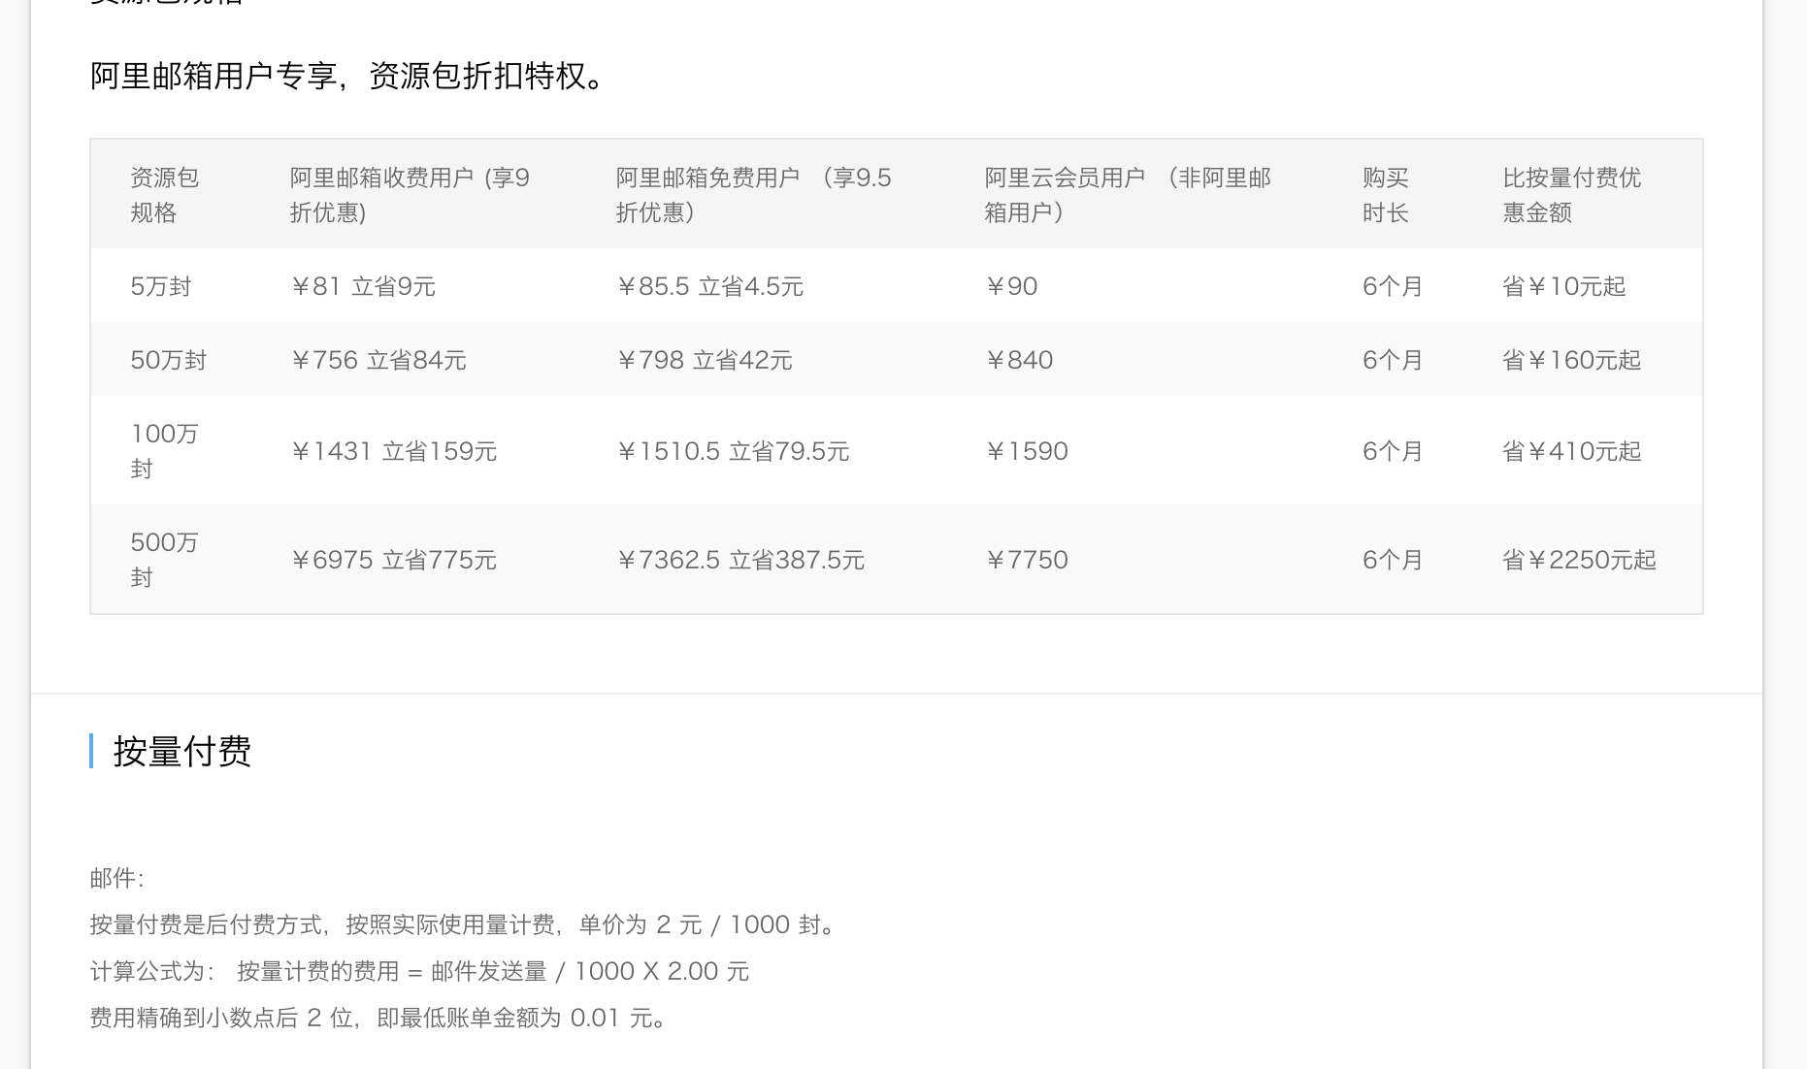Image resolution: width=1807 pixels, height=1069 pixels.
Task: Click the line "按量付费是后付费方式，按照实际使用量计费"
Action: click(x=462, y=924)
